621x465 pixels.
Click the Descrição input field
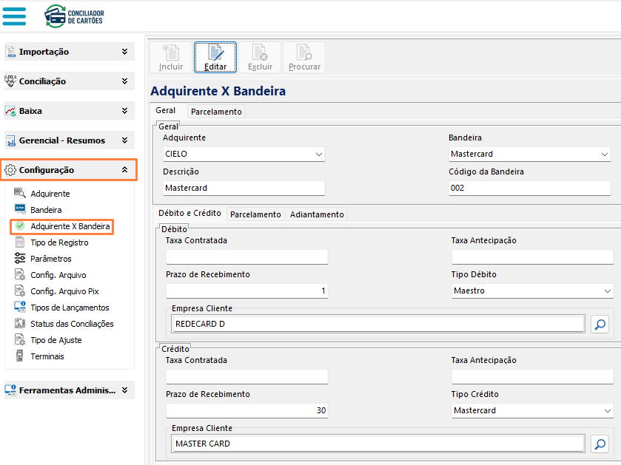(x=244, y=188)
